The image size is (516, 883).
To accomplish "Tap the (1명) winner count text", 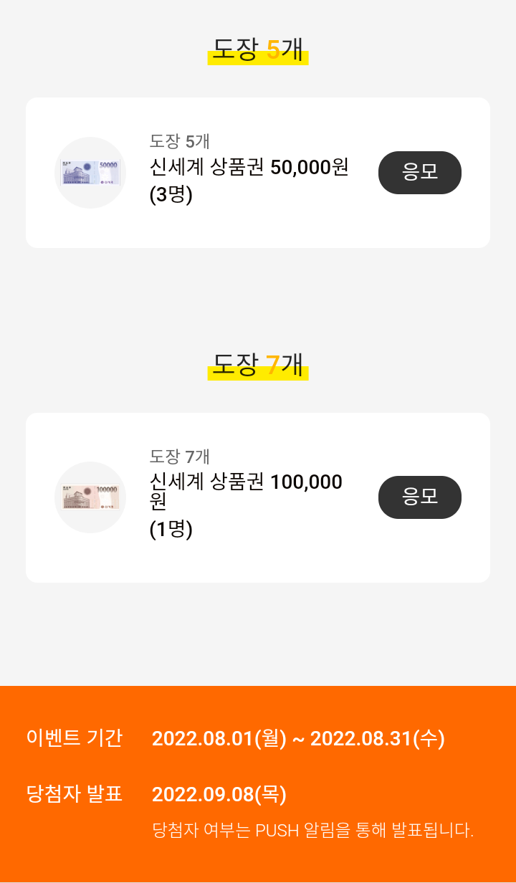I will (171, 529).
